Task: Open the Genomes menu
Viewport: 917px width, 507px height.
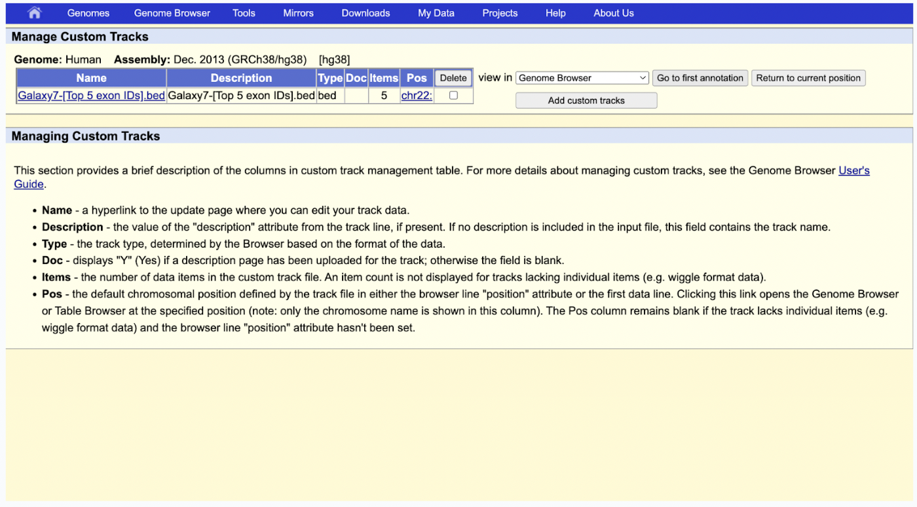Action: click(88, 13)
